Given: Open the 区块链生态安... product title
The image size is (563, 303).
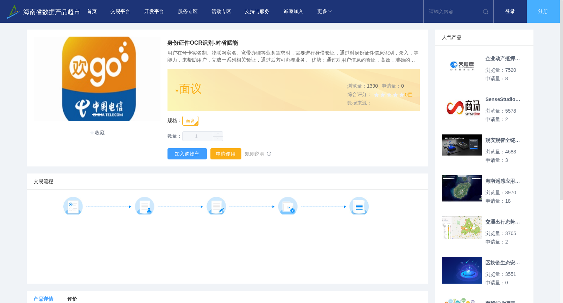Looking at the screenshot, I should pos(502,263).
